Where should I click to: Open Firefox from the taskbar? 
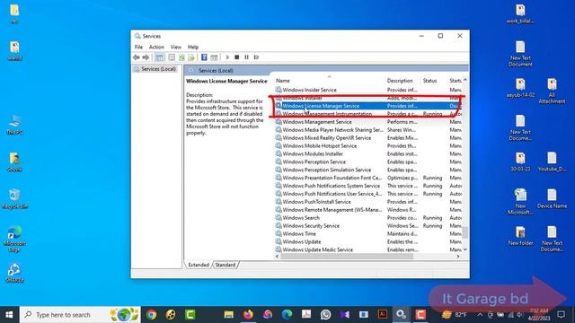(x=248, y=315)
